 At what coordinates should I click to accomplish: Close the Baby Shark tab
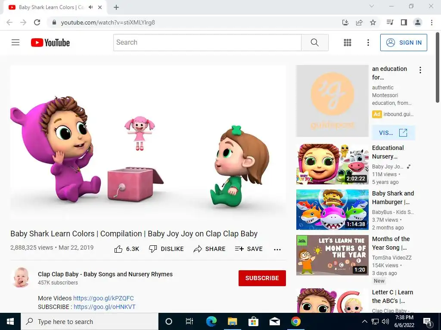(100, 7)
